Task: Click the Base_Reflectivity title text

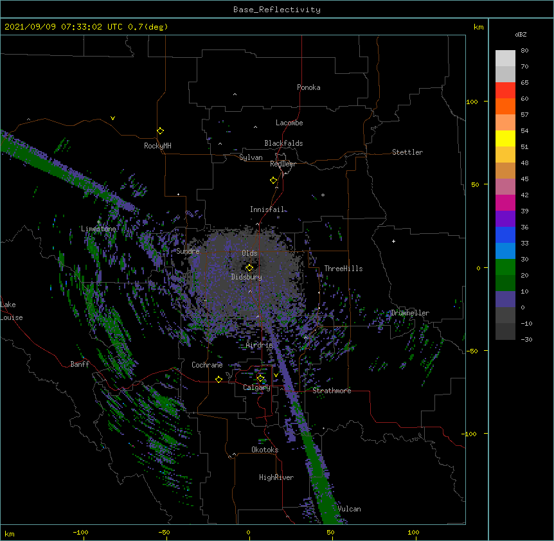Action: tap(277, 10)
